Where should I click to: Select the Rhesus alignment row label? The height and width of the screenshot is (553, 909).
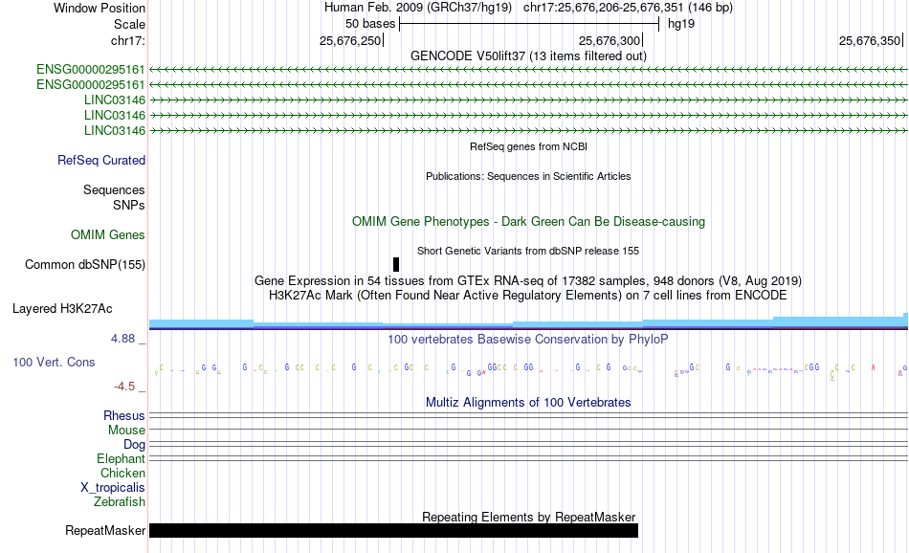pos(124,415)
